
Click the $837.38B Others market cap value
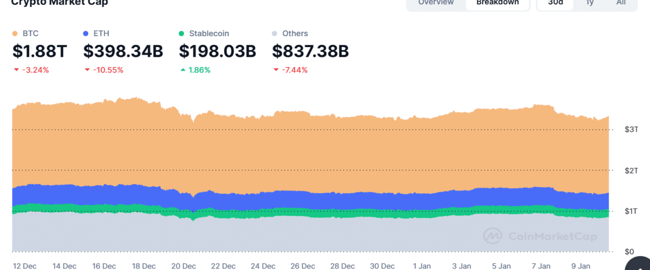tap(310, 51)
